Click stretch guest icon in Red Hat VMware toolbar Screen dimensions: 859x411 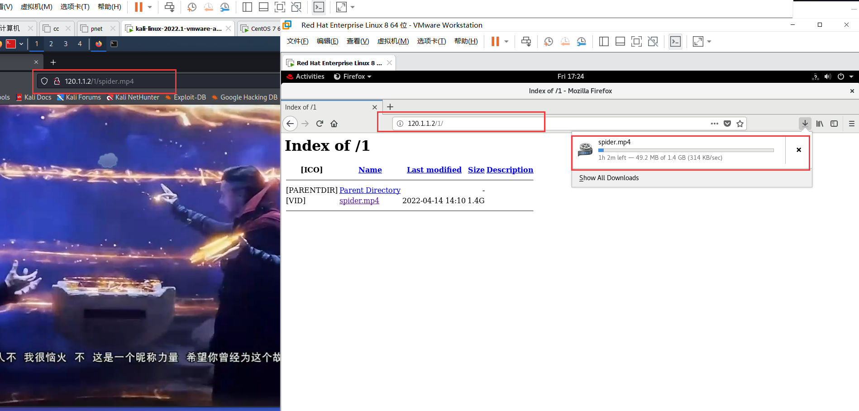coord(698,42)
